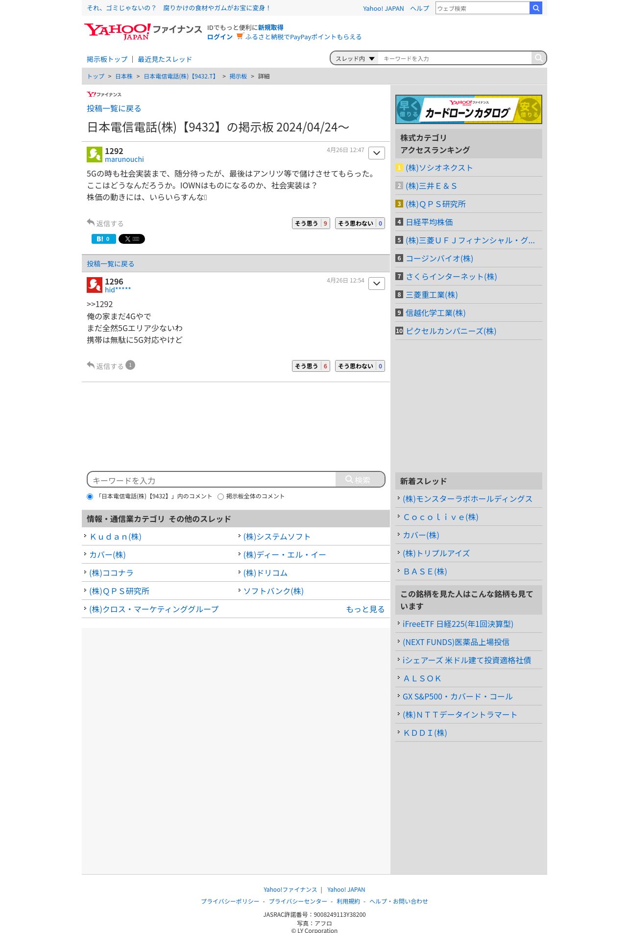
Task: Open the options dropdown on post 1292
Action: click(377, 153)
